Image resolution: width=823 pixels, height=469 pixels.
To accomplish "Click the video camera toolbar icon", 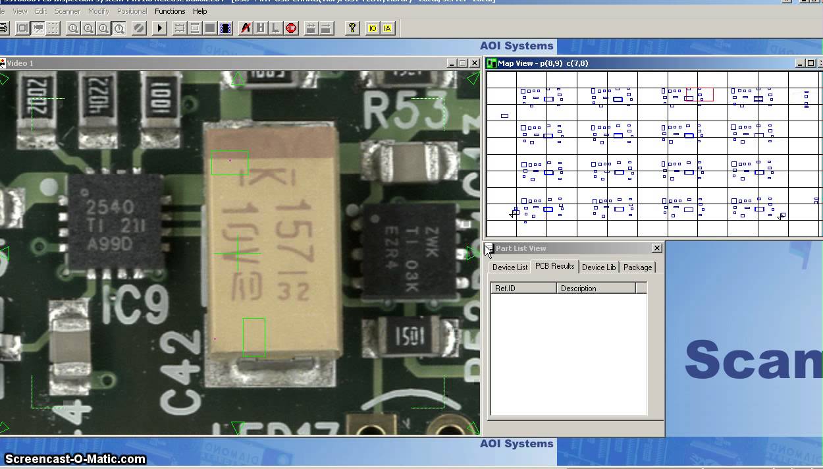I will [38, 28].
